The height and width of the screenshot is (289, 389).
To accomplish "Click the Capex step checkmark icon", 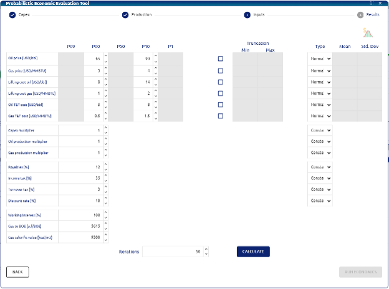I will tap(12, 14).
